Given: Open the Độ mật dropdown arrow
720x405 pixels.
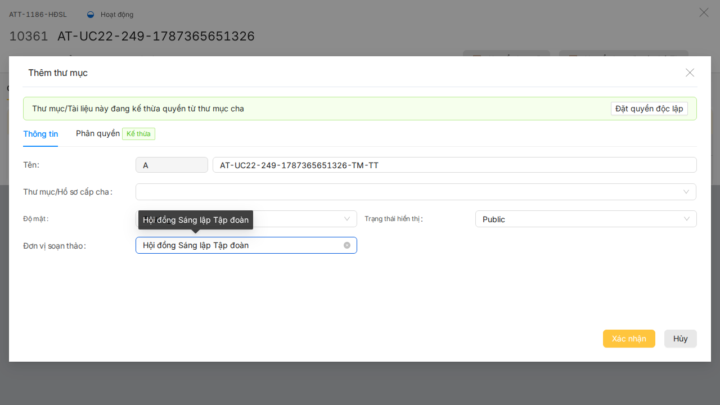Looking at the screenshot, I should point(347,219).
